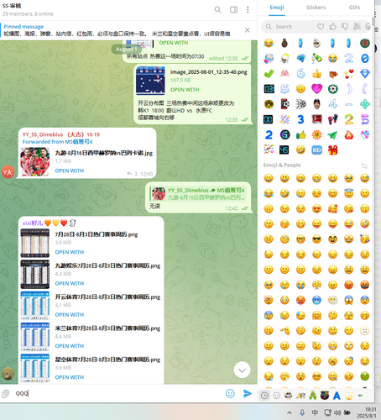The height and width of the screenshot is (420, 381).
Task: Open the quoted reply YY_SS_Dimebius preview
Action: point(199,193)
